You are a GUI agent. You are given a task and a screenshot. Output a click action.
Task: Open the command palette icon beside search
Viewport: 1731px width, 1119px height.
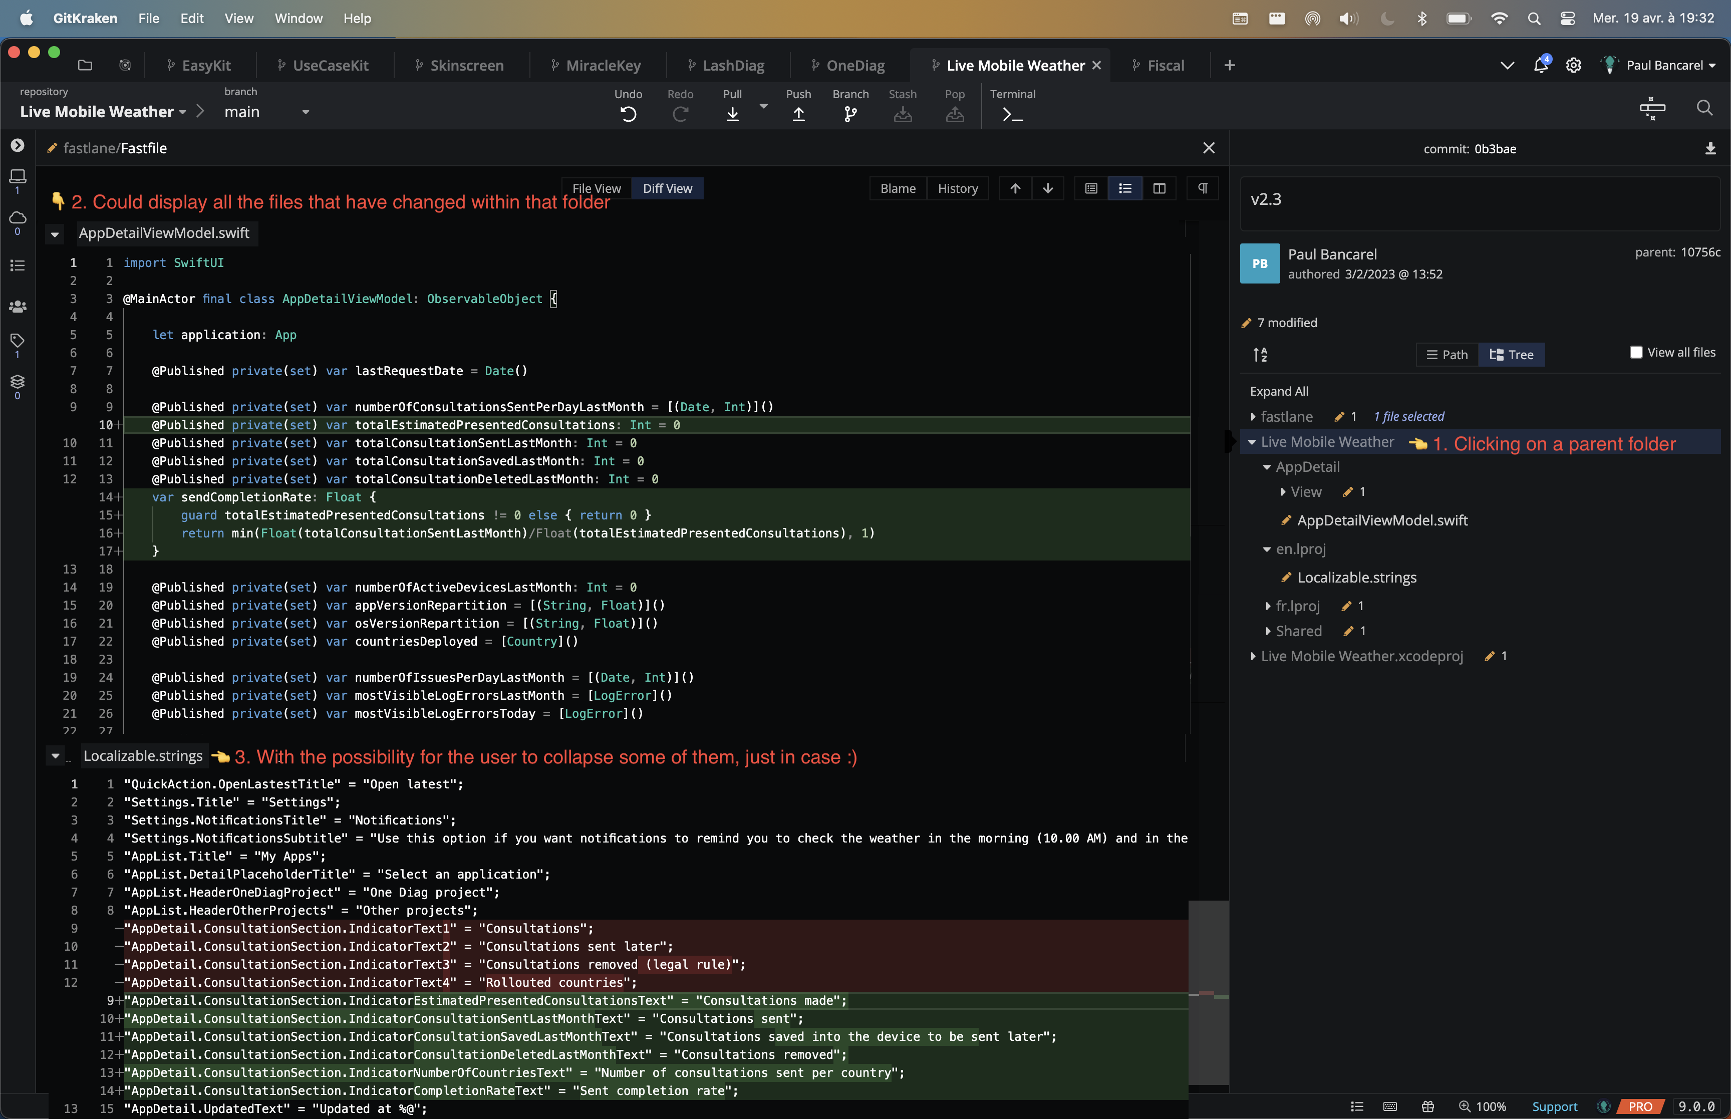[1652, 108]
